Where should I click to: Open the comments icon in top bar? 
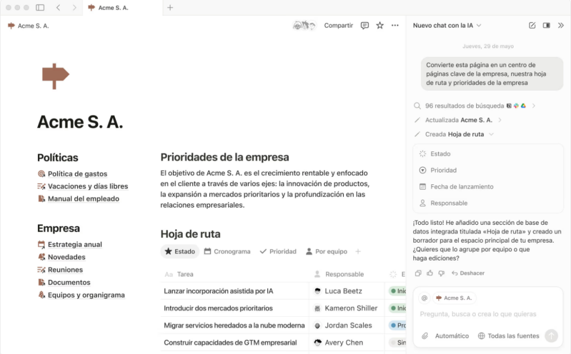coord(365,26)
